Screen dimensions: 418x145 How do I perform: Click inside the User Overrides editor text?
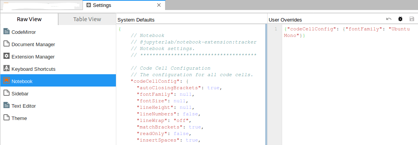tap(347, 32)
